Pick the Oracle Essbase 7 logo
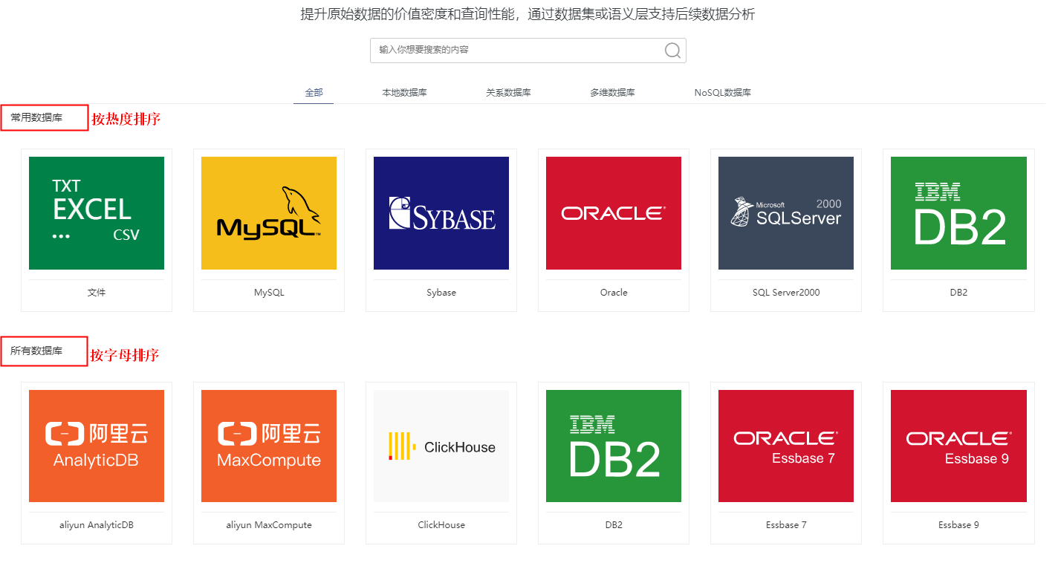 (786, 446)
